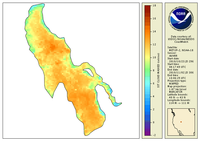Click the 'CoastWatch' text

(x=181, y=42)
